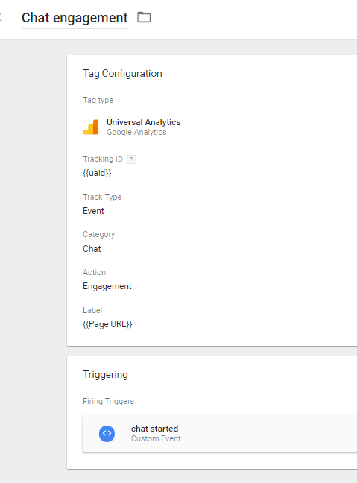Click the Tag type label
Viewport: 357px width, 483px height.
click(x=98, y=101)
